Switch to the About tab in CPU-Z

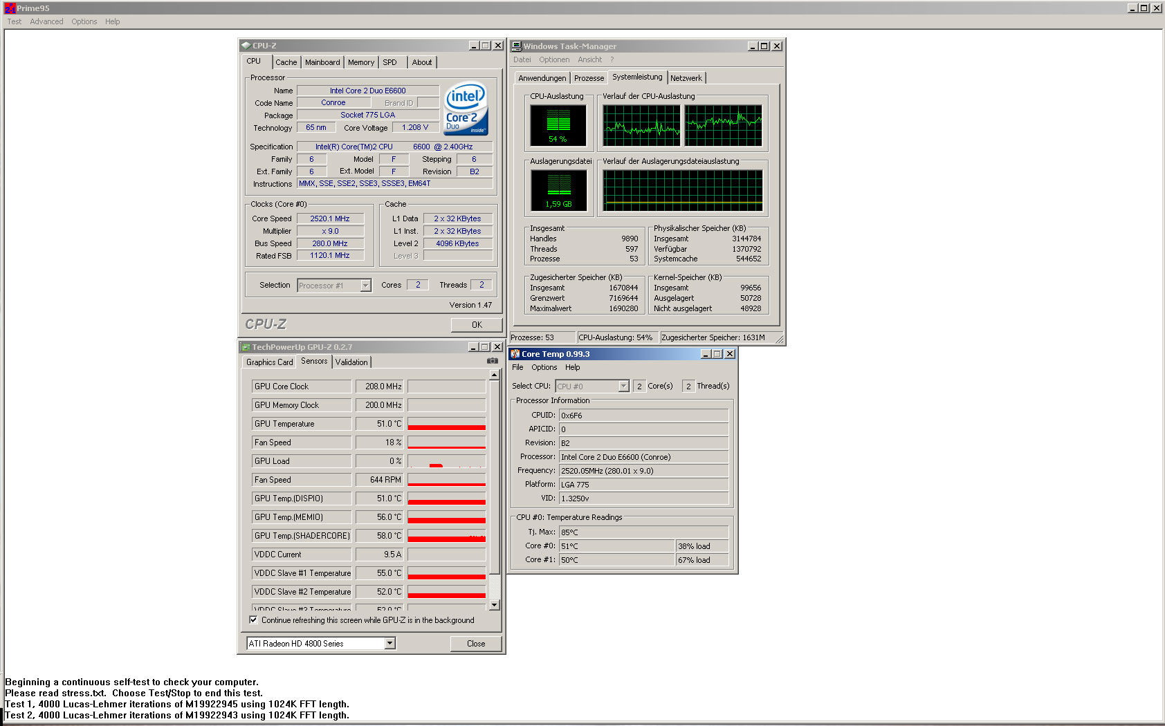coord(422,62)
